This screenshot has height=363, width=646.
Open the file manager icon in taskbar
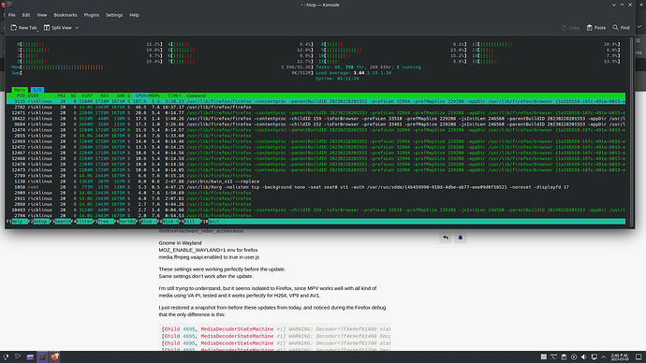(x=30, y=356)
